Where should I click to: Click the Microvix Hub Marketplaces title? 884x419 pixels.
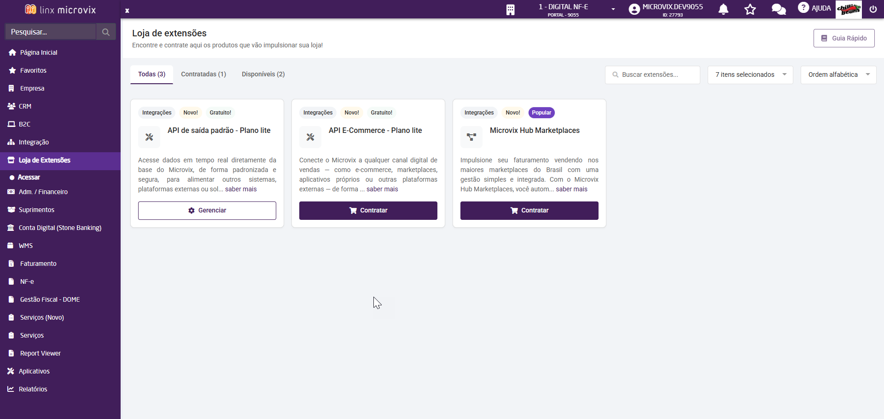[535, 131]
